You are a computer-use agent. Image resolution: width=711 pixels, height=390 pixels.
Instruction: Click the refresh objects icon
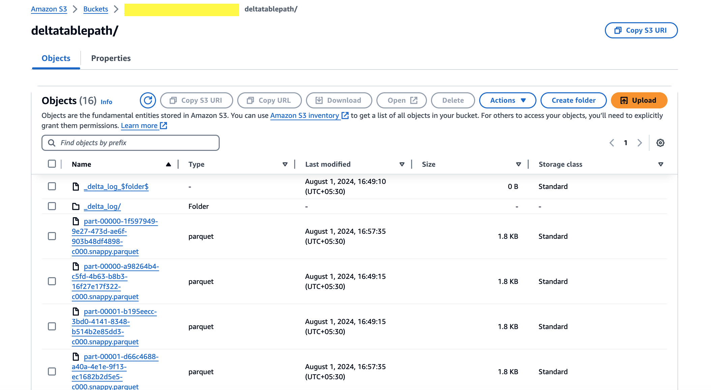click(x=148, y=100)
